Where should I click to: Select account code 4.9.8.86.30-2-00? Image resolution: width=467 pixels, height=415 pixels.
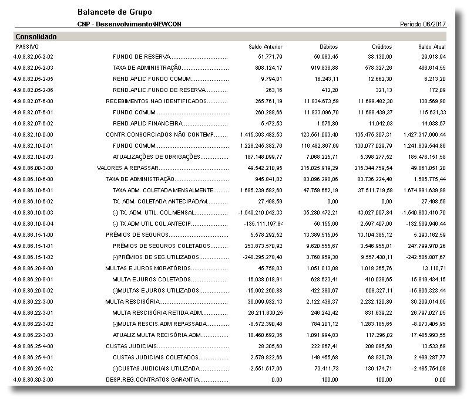[33, 380]
